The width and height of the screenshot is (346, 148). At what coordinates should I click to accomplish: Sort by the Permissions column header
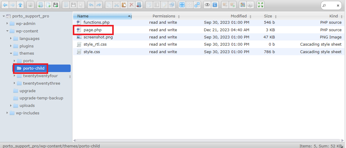164,16
